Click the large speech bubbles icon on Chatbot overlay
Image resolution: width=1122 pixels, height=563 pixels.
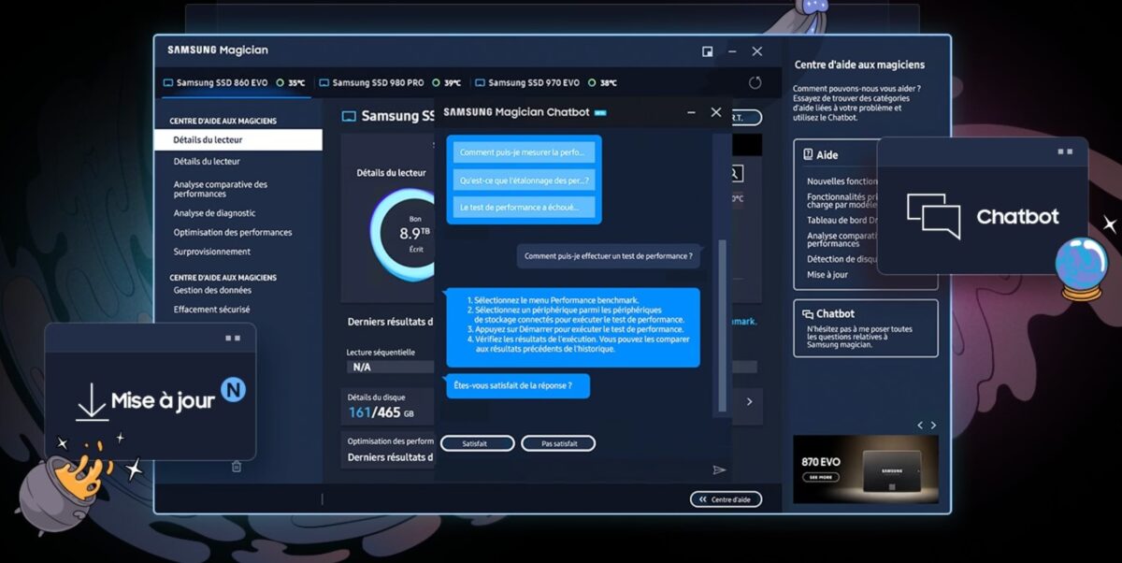(933, 216)
